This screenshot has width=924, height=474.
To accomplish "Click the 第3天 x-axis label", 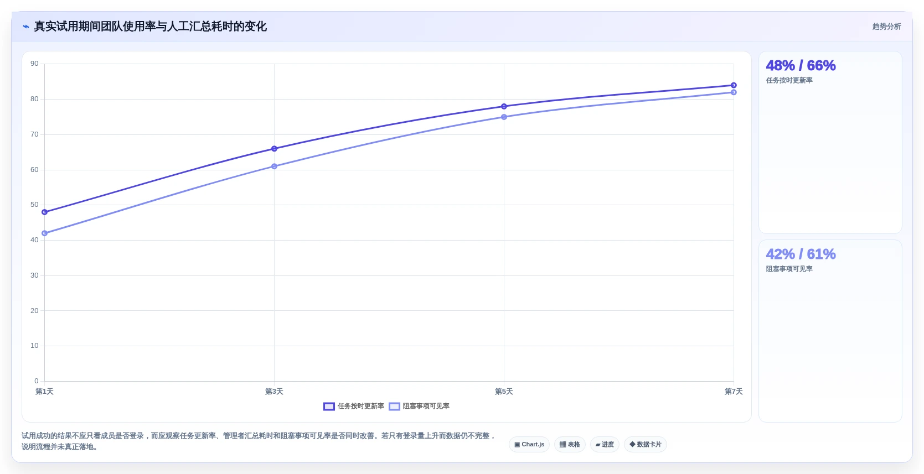I will pyautogui.click(x=274, y=392).
